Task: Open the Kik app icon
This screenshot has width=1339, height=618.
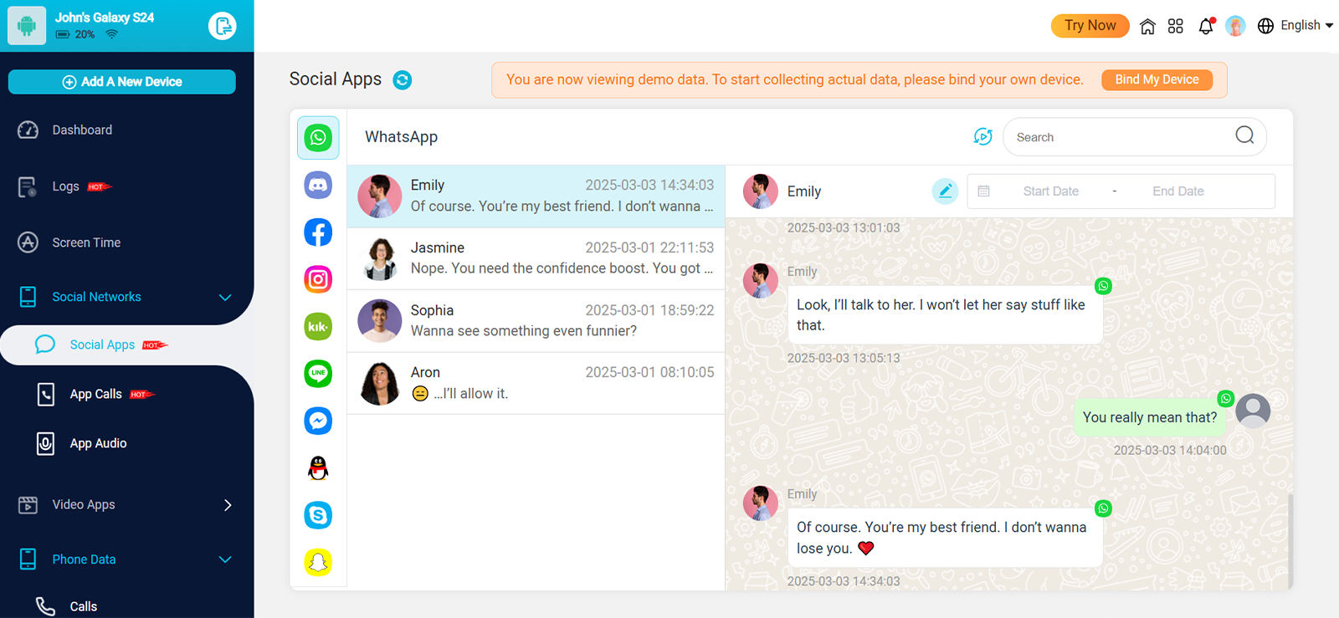Action: click(x=318, y=326)
